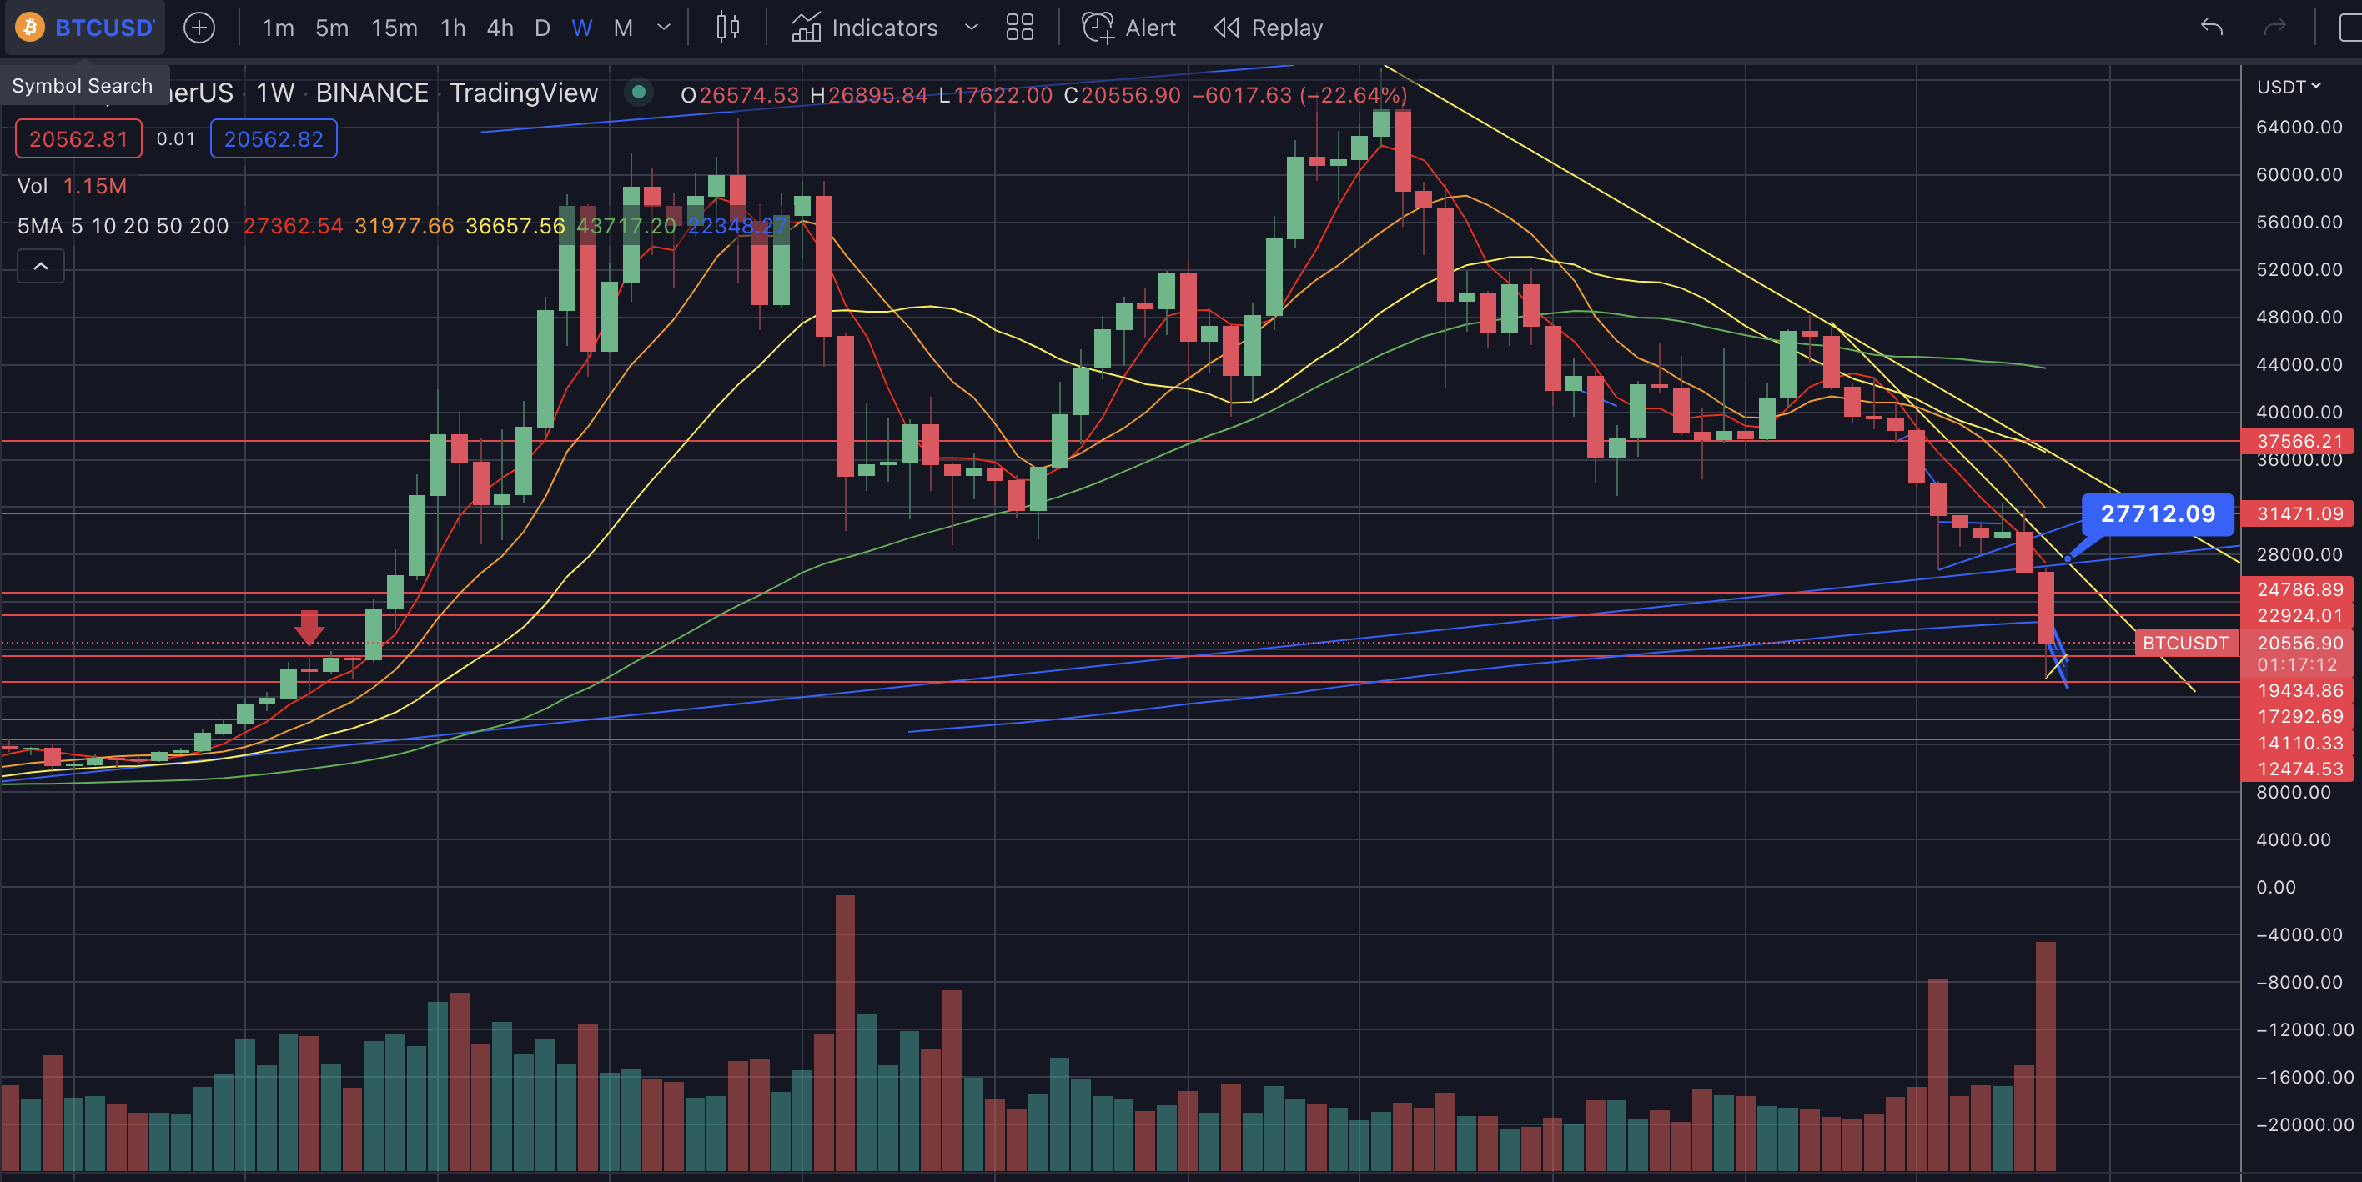Create a new Alert
The width and height of the screenshot is (2362, 1182).
coord(1128,28)
